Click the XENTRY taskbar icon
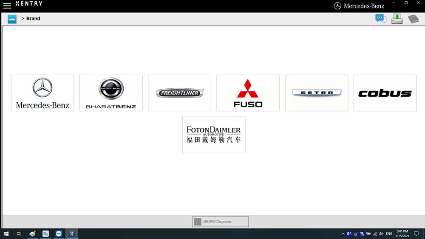The width and height of the screenshot is (425, 239). coord(71,233)
